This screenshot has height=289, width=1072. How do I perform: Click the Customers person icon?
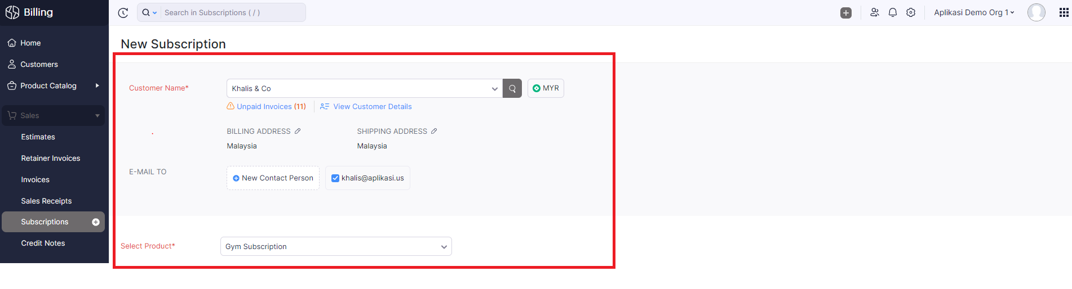point(12,64)
